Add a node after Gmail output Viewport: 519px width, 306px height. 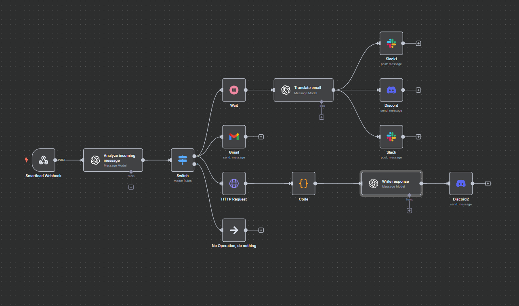click(x=261, y=137)
